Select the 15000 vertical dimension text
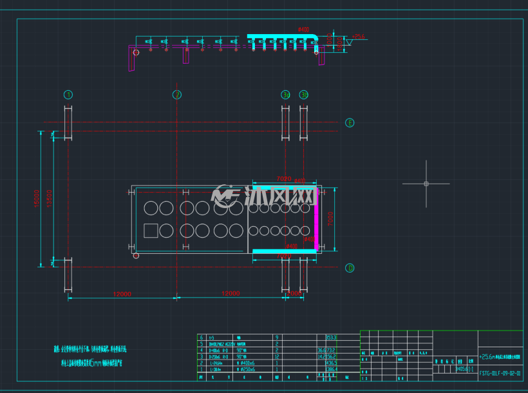 (37, 198)
